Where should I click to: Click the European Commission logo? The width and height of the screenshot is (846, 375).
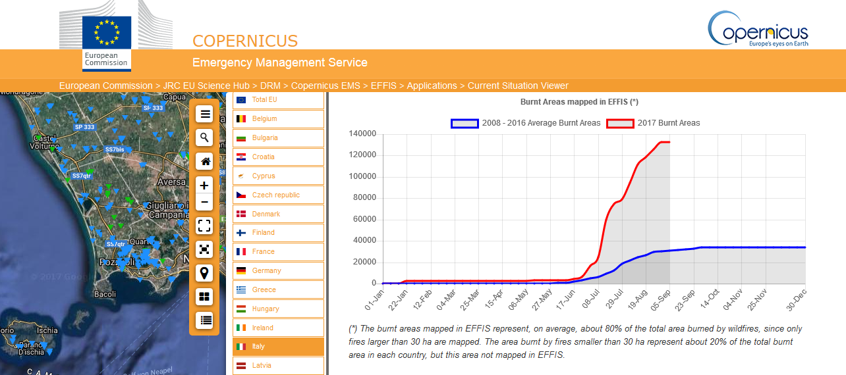(107, 43)
